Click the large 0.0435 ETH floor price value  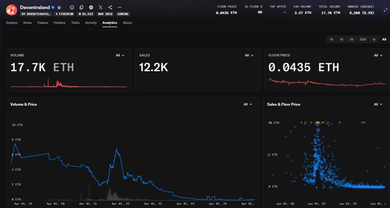point(304,68)
